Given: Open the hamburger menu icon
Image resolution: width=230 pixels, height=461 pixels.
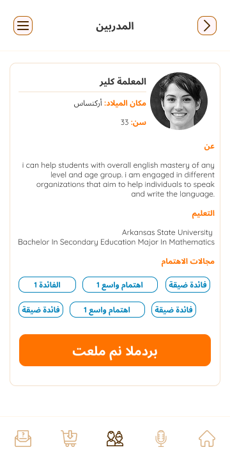Looking at the screenshot, I should [x=23, y=26].
